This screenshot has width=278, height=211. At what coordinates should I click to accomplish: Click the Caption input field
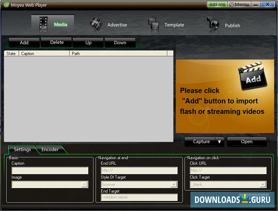click(x=50, y=171)
